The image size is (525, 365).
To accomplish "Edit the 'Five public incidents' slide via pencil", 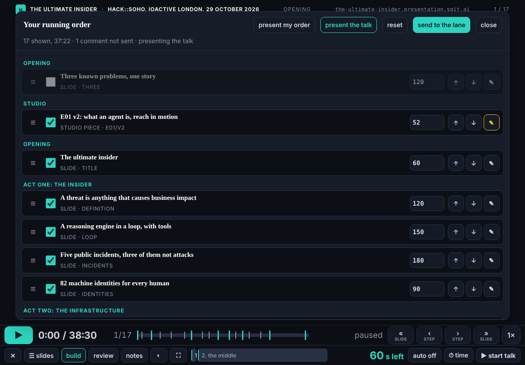I will (491, 260).
